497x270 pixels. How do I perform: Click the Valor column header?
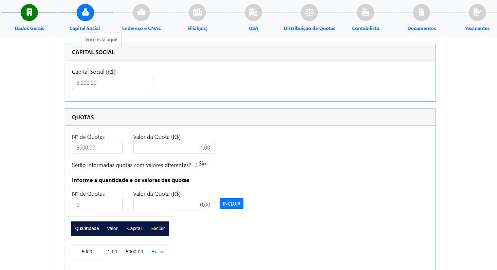(112, 228)
